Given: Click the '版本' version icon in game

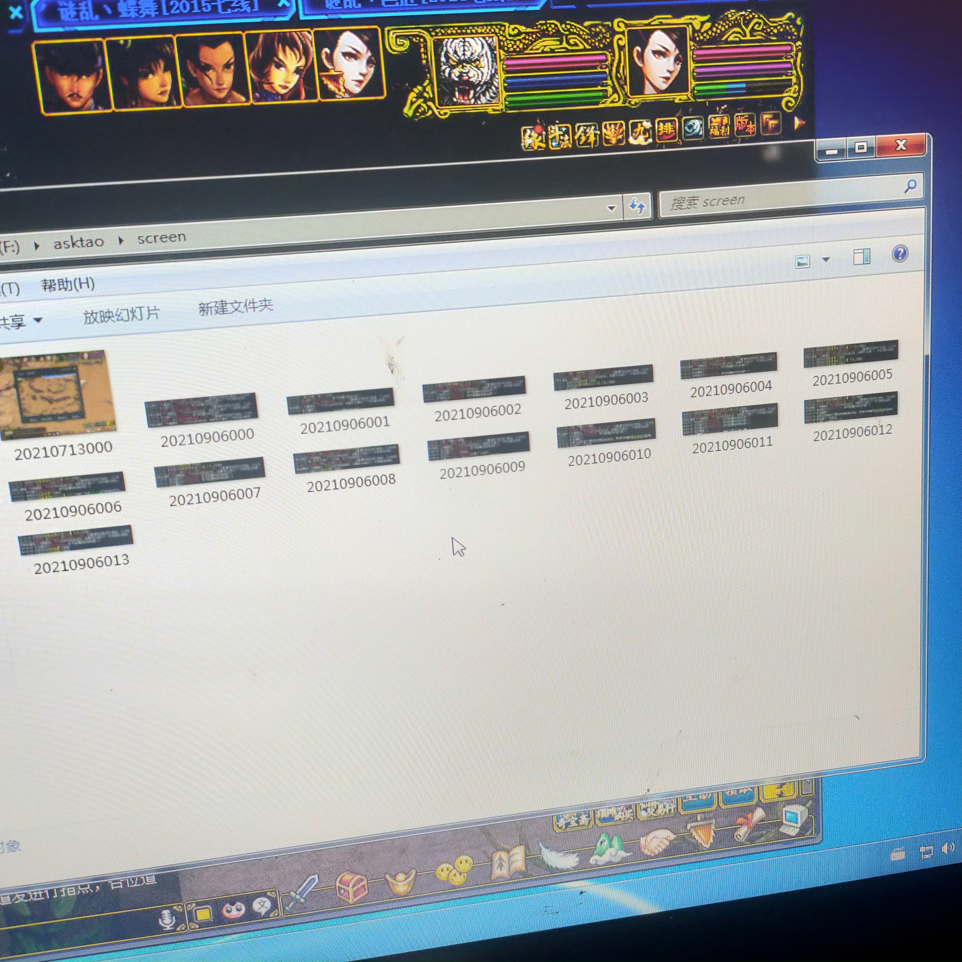Looking at the screenshot, I should 745,124.
